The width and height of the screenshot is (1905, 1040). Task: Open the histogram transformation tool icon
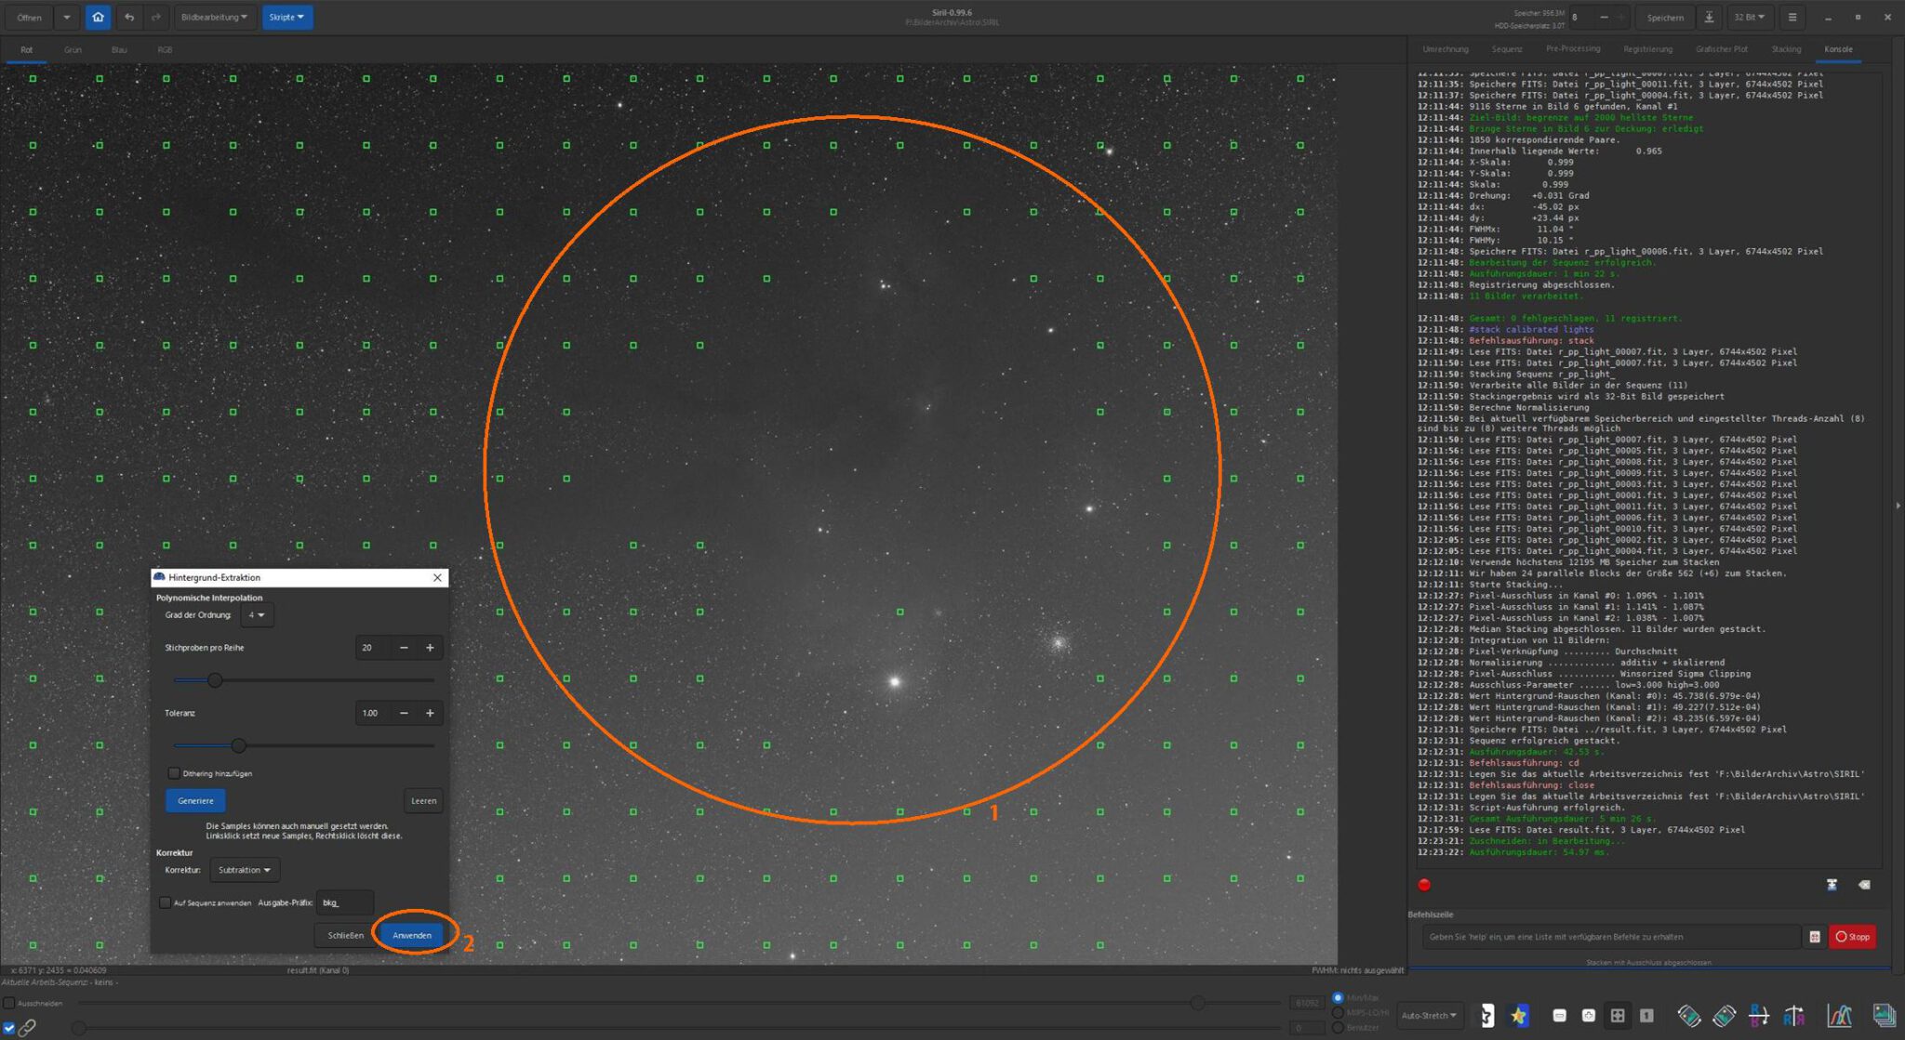tap(1838, 1016)
